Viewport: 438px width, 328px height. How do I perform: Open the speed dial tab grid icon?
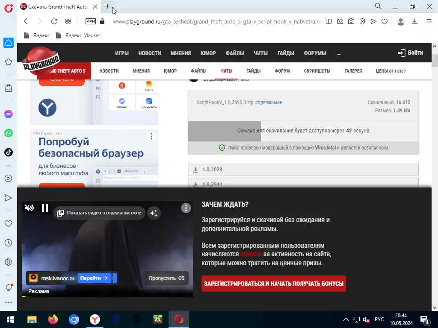pos(68,21)
